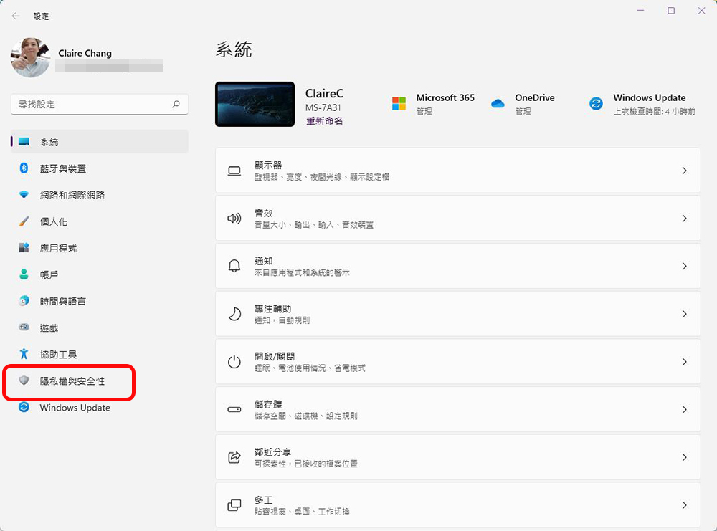Click the Microsoft 365 logo icon

click(399, 103)
